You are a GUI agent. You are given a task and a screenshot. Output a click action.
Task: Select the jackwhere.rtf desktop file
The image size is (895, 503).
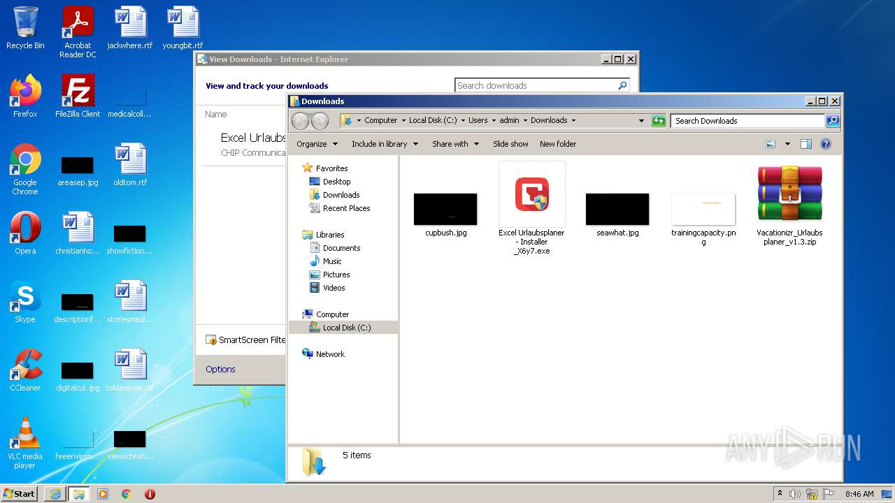130,28
